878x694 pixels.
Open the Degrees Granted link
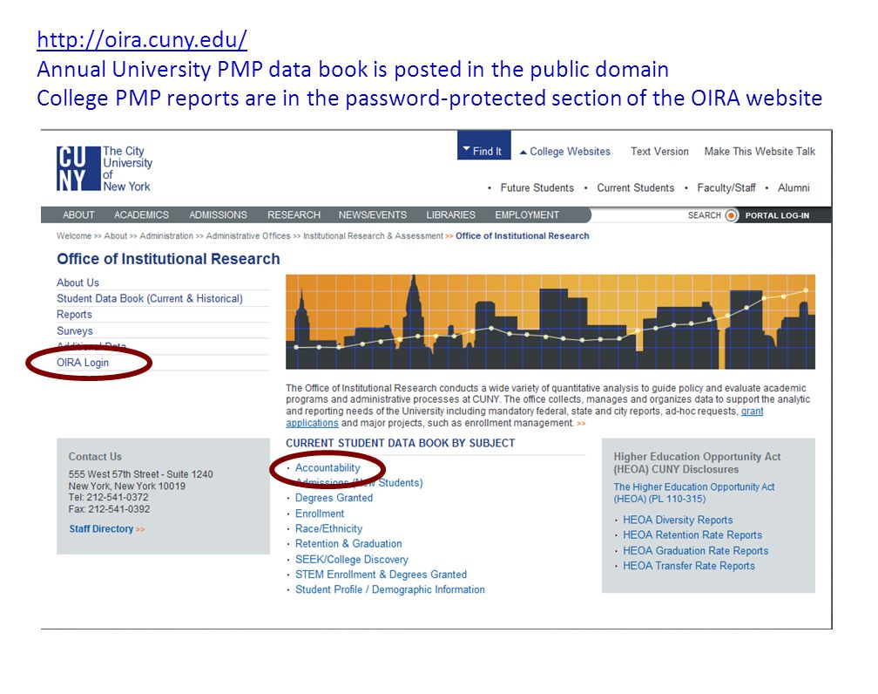[x=334, y=498]
